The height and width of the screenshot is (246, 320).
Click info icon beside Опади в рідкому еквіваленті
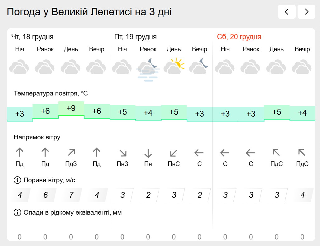click(x=17, y=212)
